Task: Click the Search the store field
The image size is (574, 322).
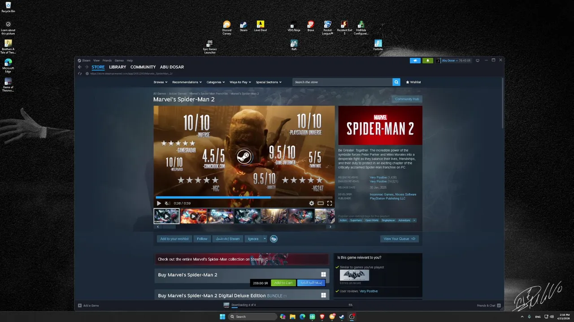Action: click(x=343, y=82)
